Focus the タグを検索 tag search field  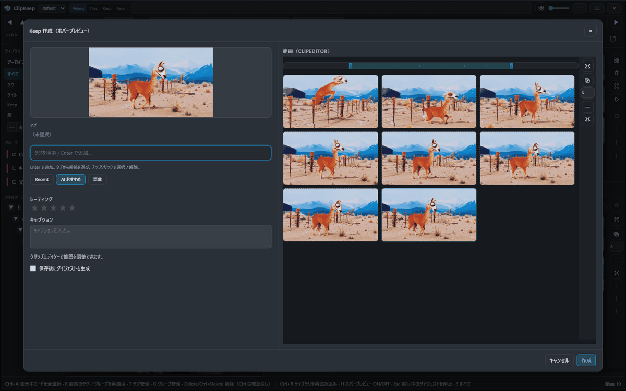151,153
